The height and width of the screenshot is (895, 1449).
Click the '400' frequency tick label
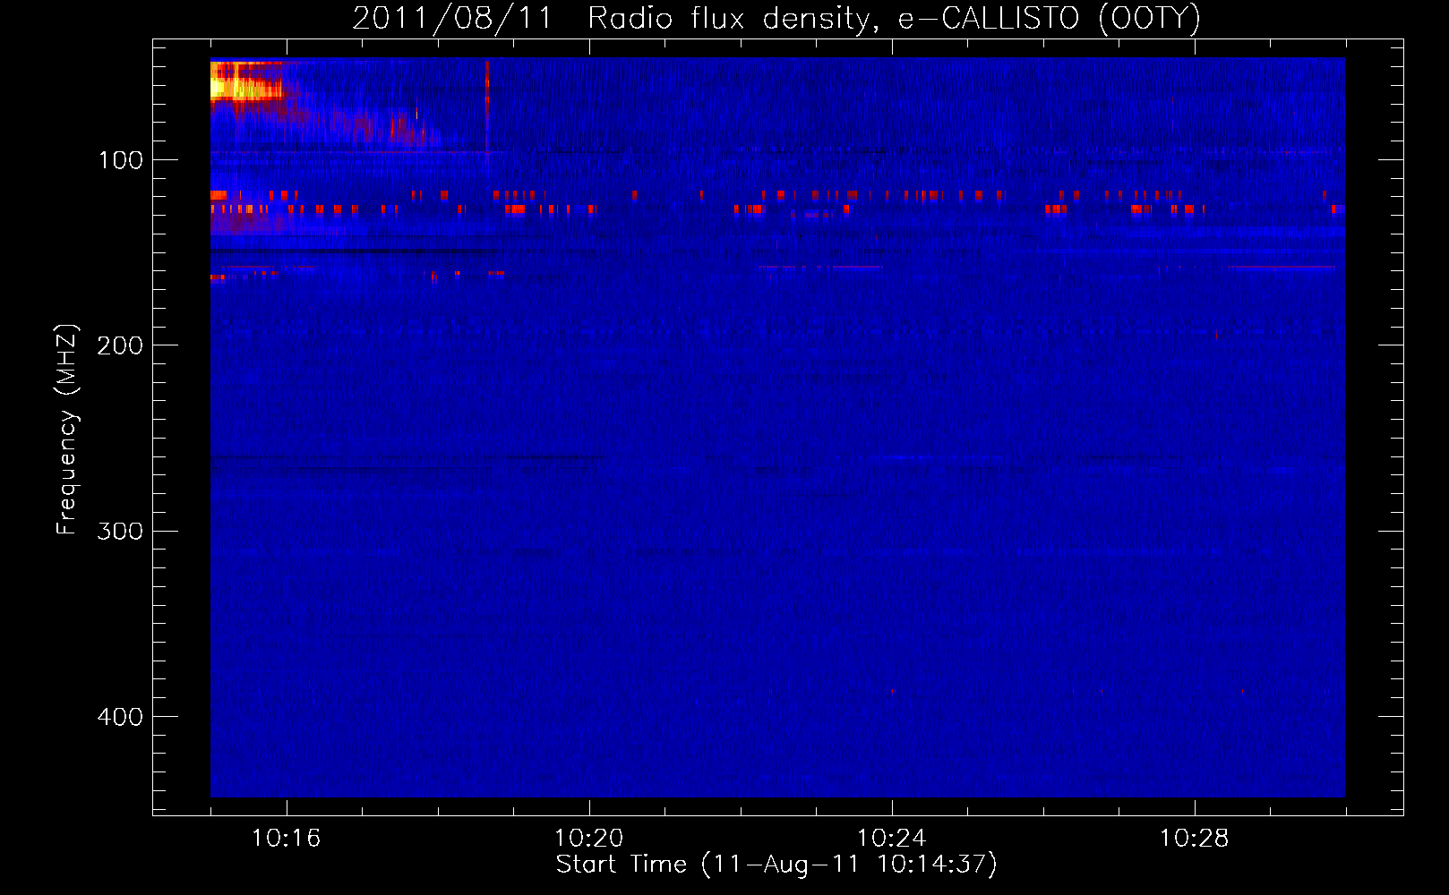pos(121,717)
